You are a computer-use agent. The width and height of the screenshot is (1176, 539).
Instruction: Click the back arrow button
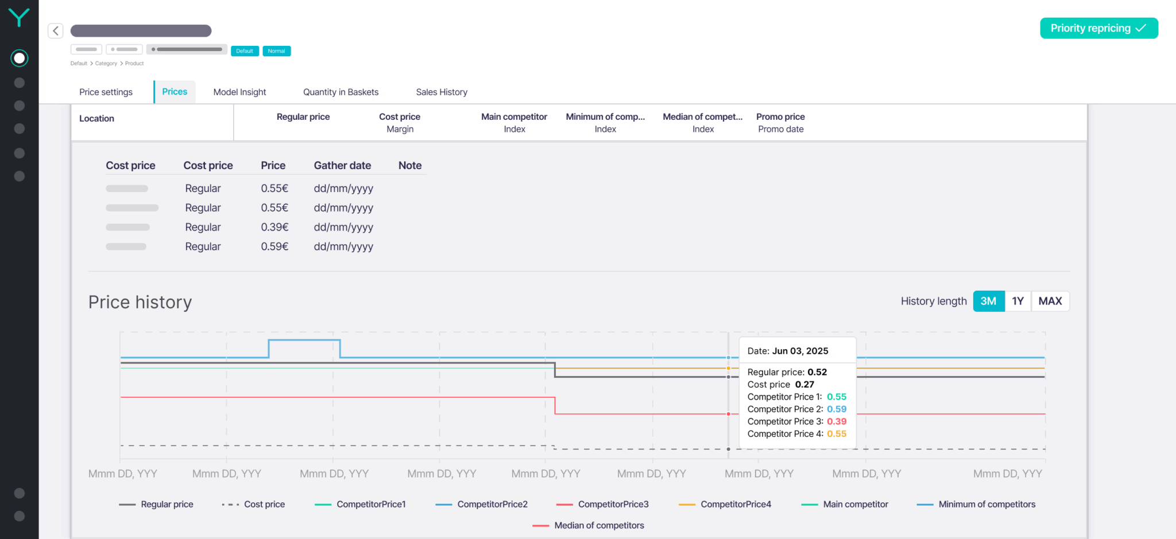tap(56, 30)
